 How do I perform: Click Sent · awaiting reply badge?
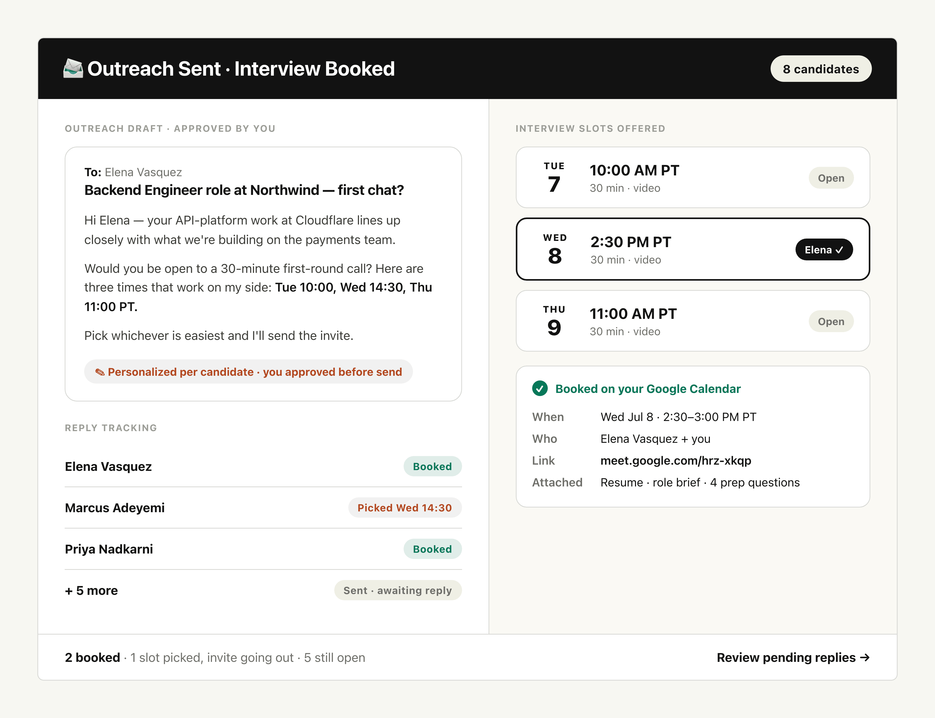pyautogui.click(x=398, y=590)
